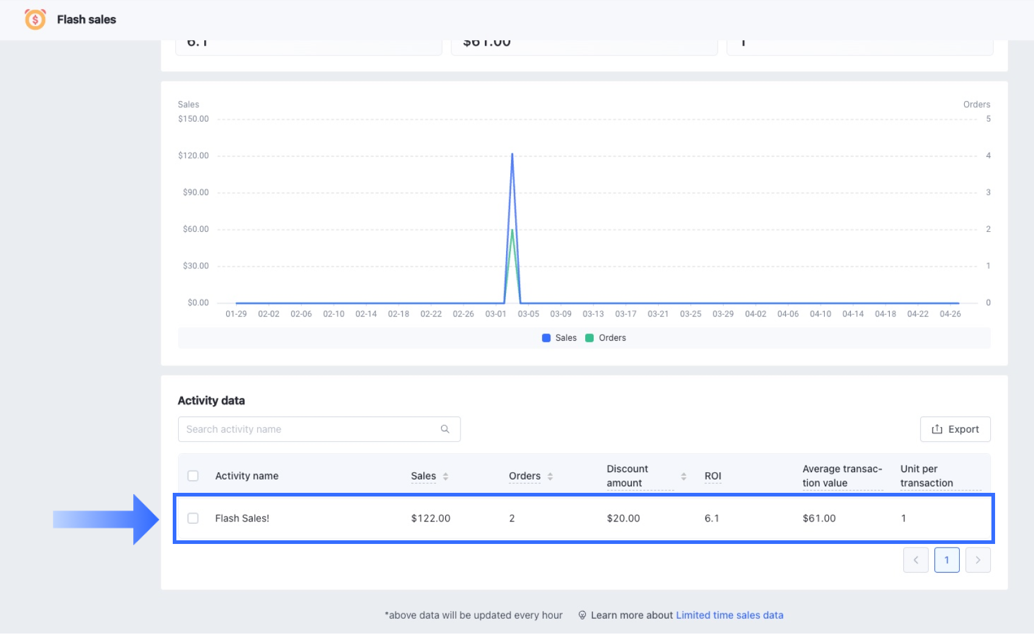1034x634 pixels.
Task: Click the ROI column header
Action: click(713, 476)
